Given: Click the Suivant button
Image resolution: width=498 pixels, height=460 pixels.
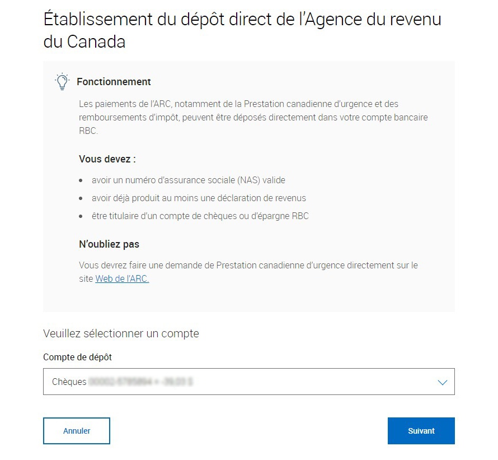Looking at the screenshot, I should pyautogui.click(x=421, y=431).
